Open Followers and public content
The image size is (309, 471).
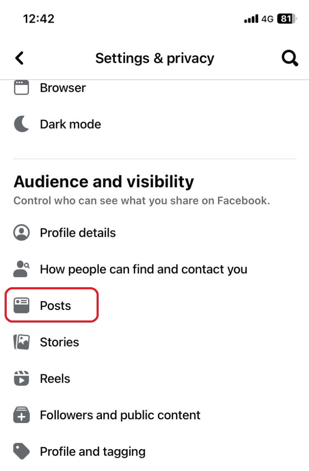120,415
